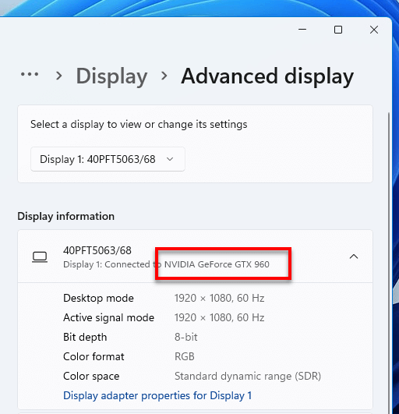Click the Color format label
The height and width of the screenshot is (414, 399).
point(94,357)
